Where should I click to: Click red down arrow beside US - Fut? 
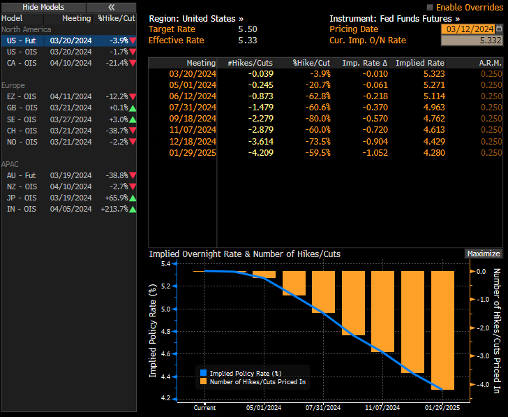[133, 41]
